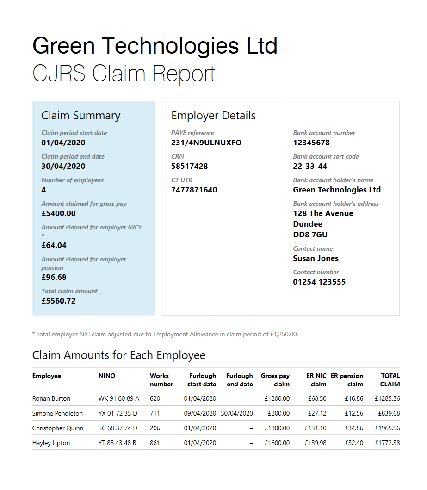This screenshot has height=490, width=427.
Task: Select bank account number 12345678
Action: 311,143
